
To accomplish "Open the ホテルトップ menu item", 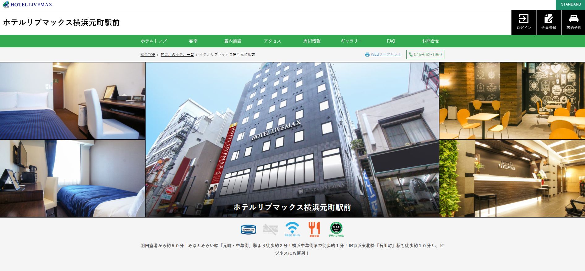I will point(154,41).
